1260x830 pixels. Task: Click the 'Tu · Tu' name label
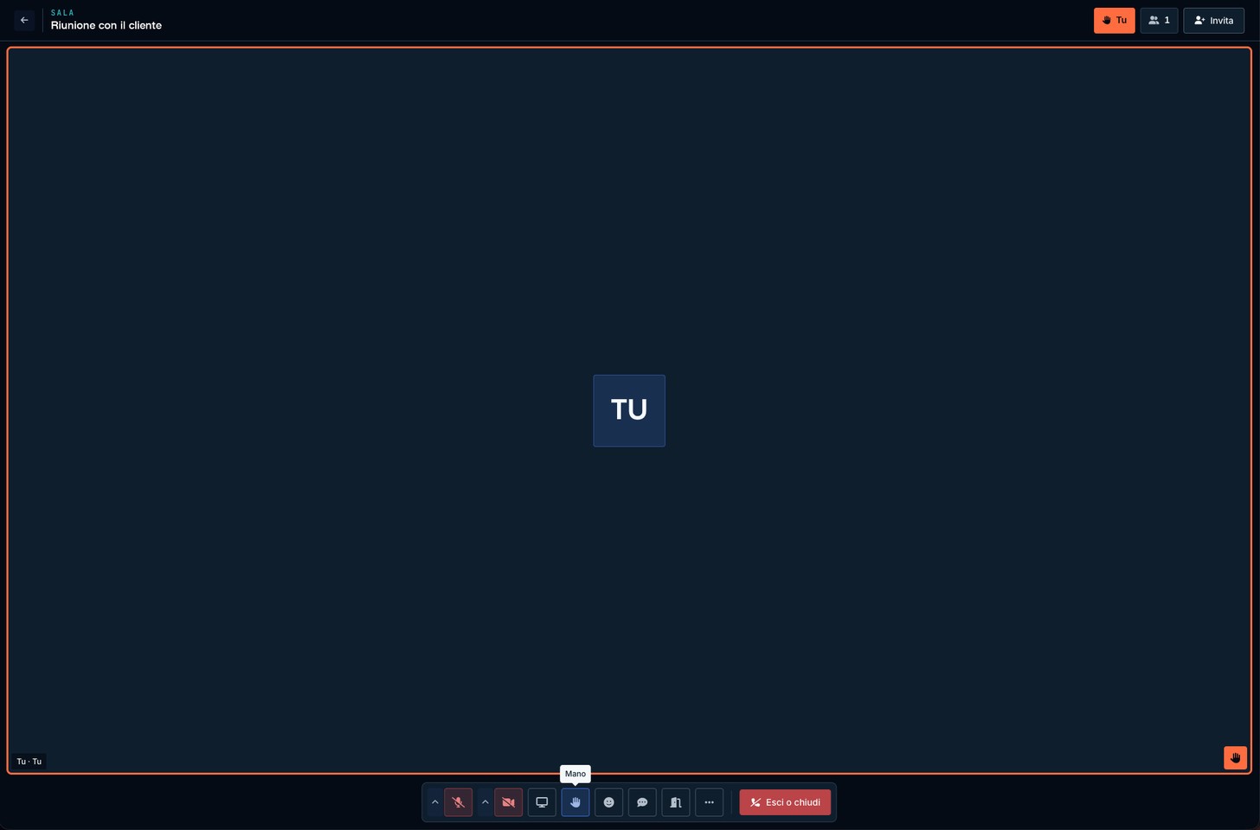coord(29,762)
